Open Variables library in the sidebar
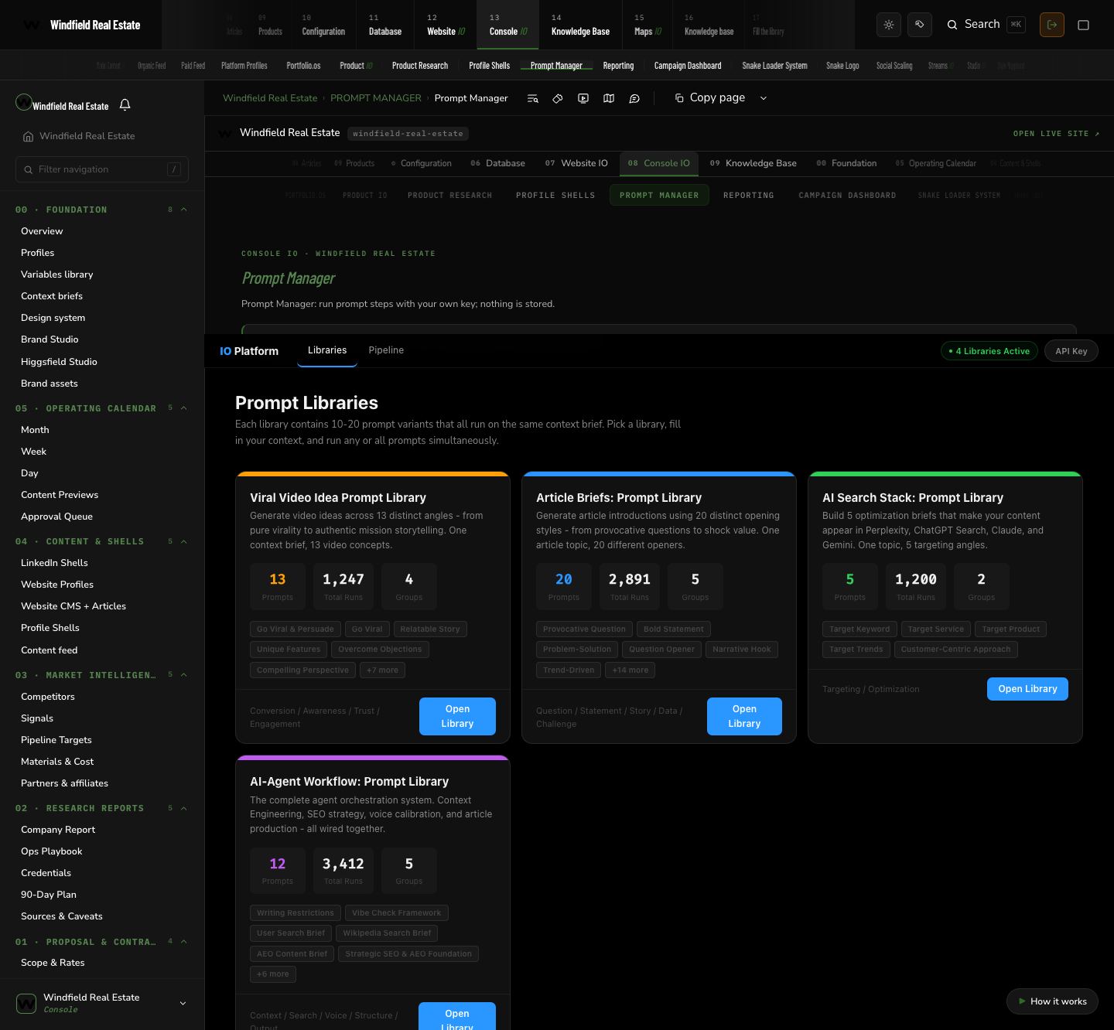Screen dimensions: 1114x1030 (57, 275)
